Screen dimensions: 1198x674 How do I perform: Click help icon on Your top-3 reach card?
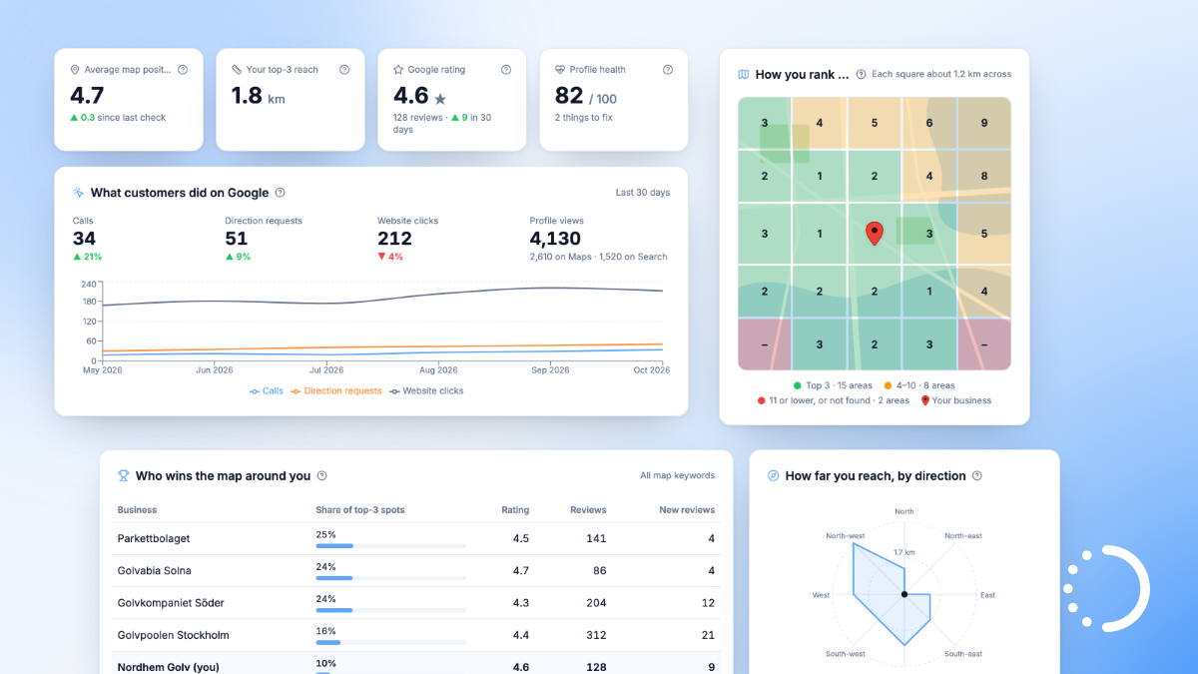pos(344,70)
